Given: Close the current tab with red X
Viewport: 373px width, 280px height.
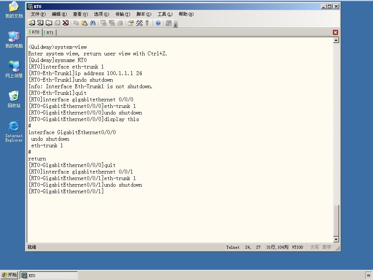Looking at the screenshot, I should pyautogui.click(x=335, y=32).
